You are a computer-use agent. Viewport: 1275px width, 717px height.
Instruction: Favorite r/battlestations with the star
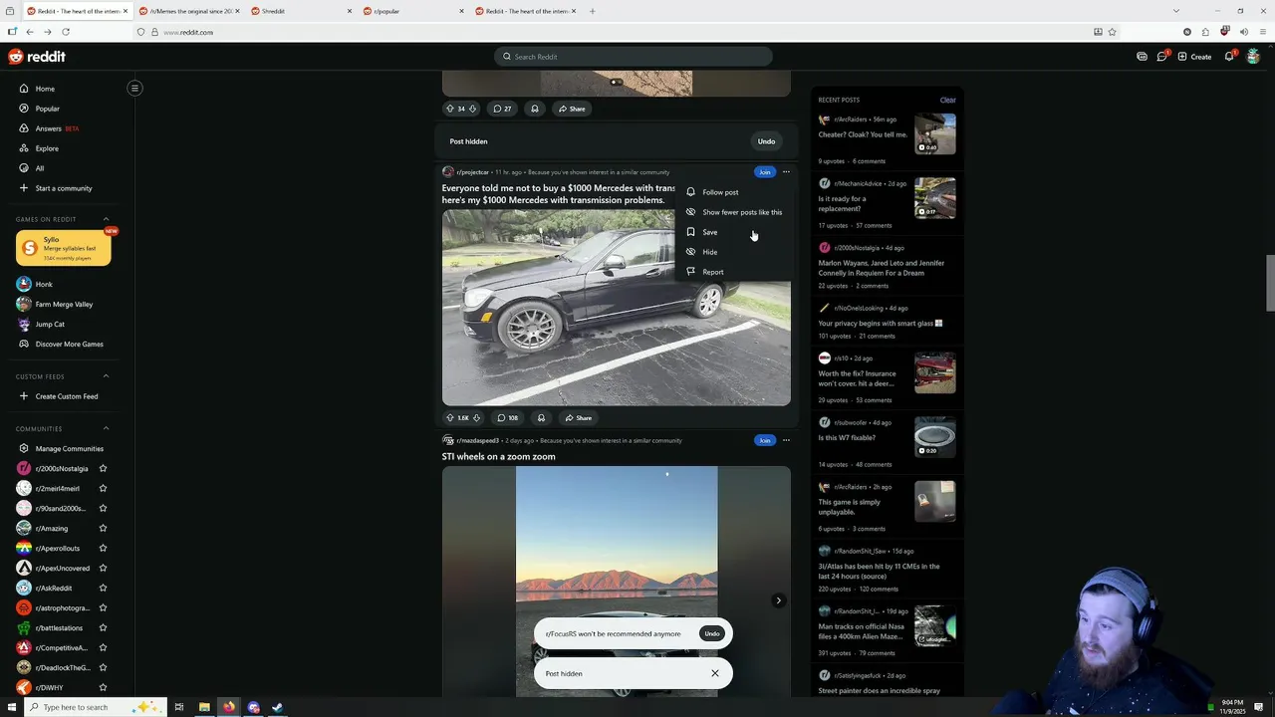coord(103,627)
